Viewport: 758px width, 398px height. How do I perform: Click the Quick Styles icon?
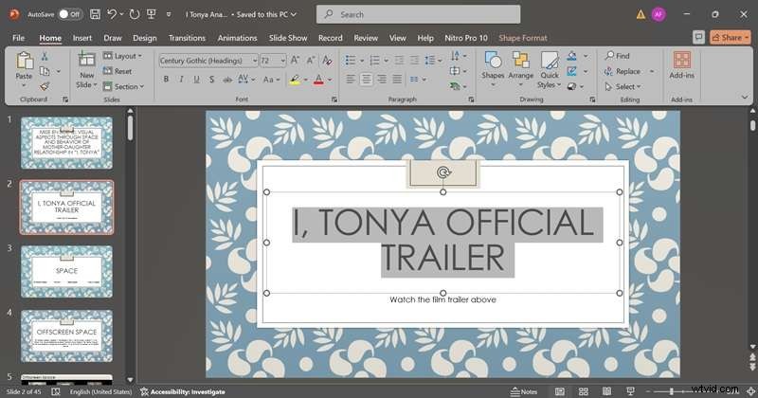pos(550,61)
